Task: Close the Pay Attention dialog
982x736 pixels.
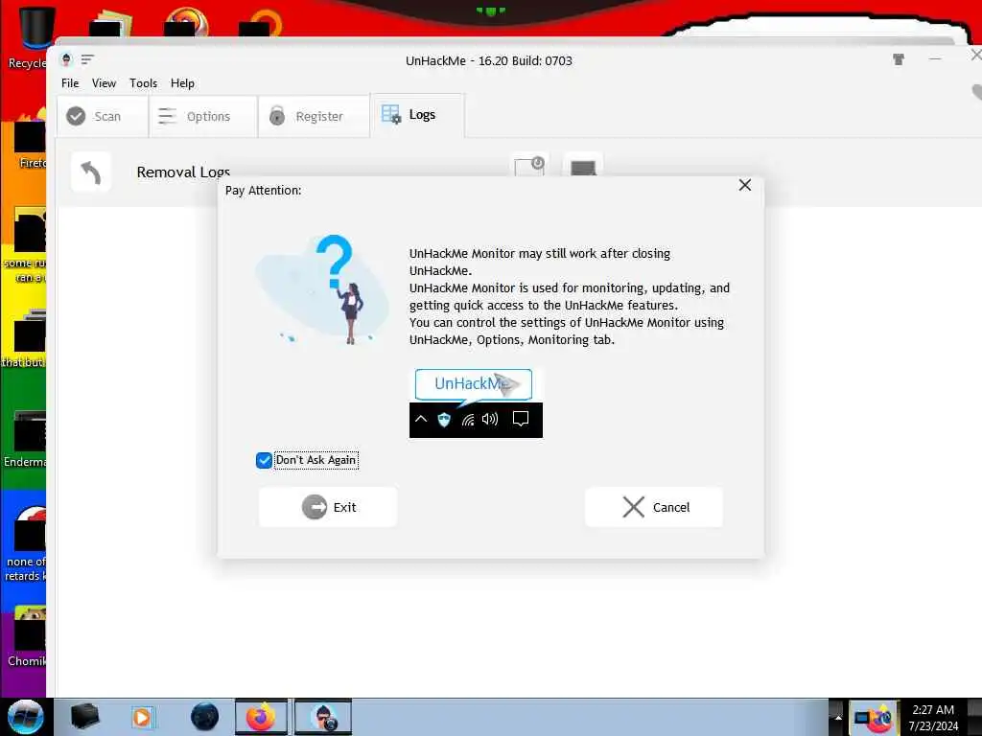Action: [x=744, y=185]
